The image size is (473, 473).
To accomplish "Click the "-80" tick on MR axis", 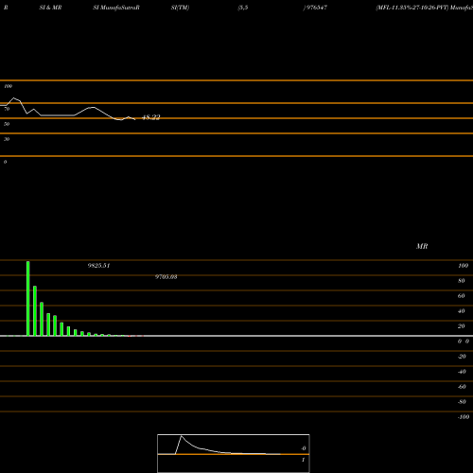I will click(x=462, y=402).
